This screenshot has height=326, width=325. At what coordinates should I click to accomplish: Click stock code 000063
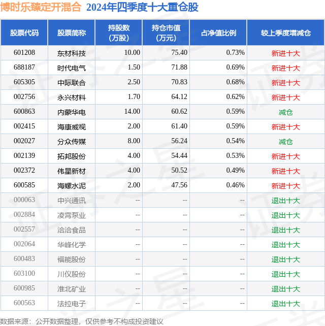pos(24,200)
